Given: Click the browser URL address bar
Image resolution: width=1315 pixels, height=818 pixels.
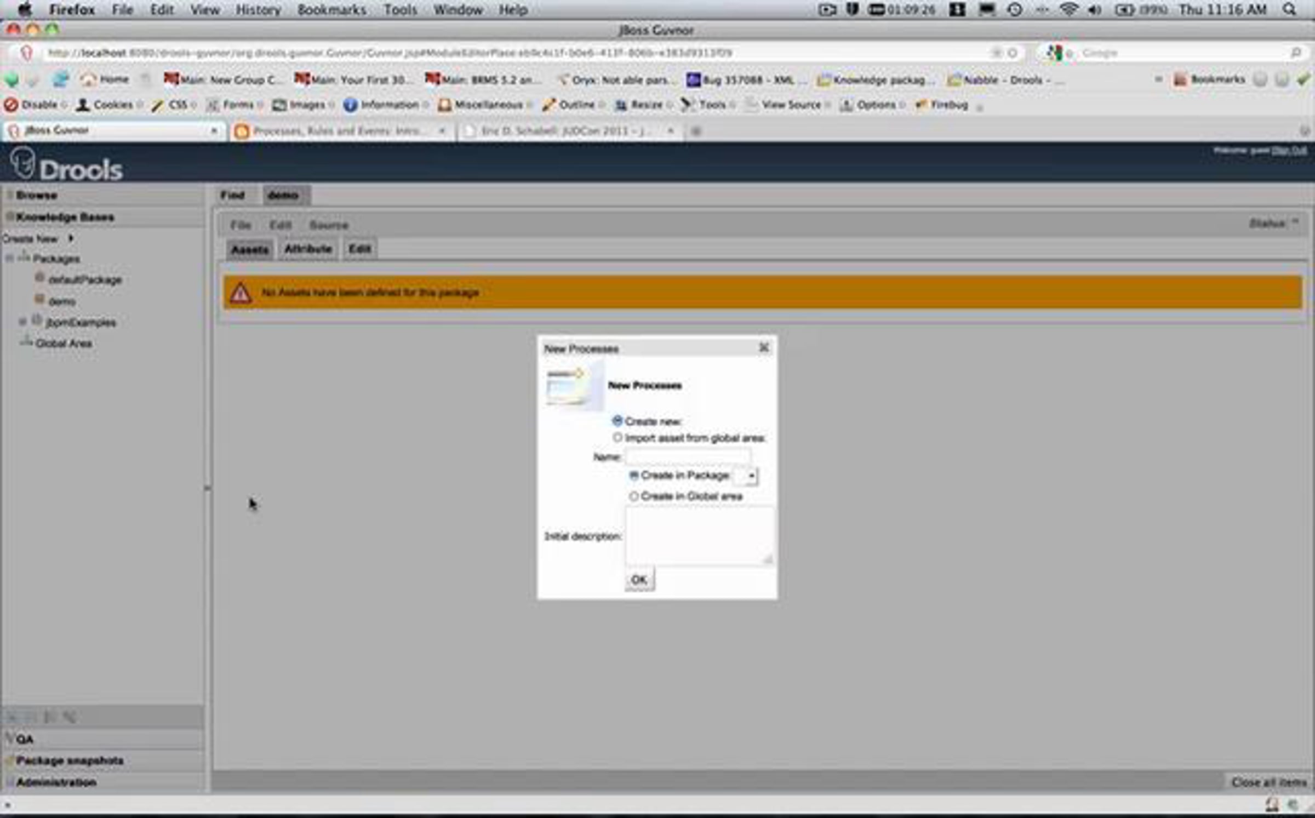Looking at the screenshot, I should point(518,53).
